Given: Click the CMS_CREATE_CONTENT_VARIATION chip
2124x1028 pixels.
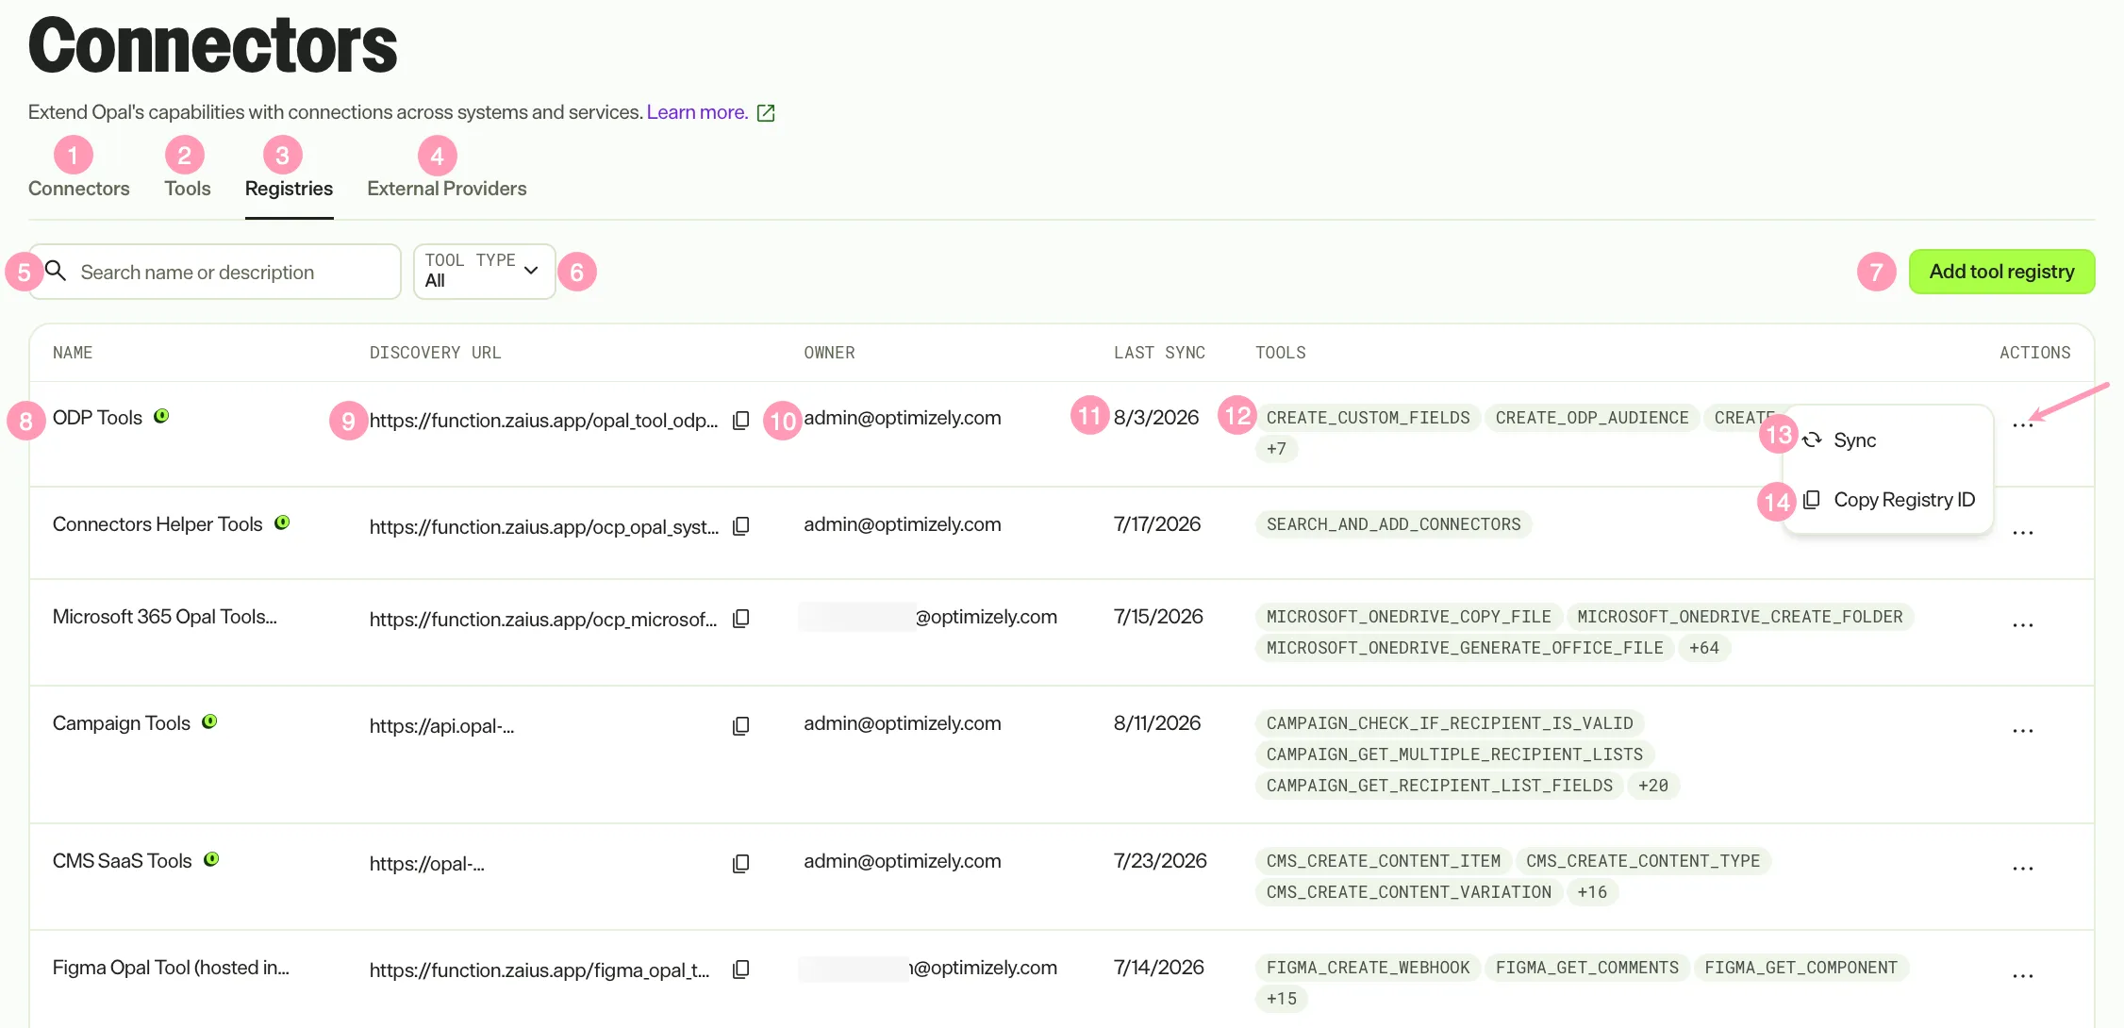Looking at the screenshot, I should click(x=1408, y=892).
